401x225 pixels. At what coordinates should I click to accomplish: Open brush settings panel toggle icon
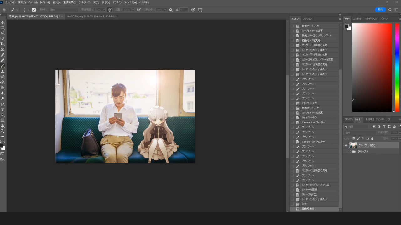click(x=34, y=10)
